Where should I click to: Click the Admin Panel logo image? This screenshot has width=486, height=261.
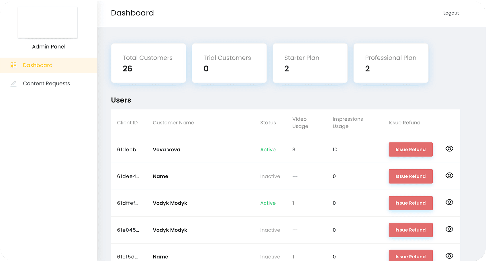click(x=48, y=22)
